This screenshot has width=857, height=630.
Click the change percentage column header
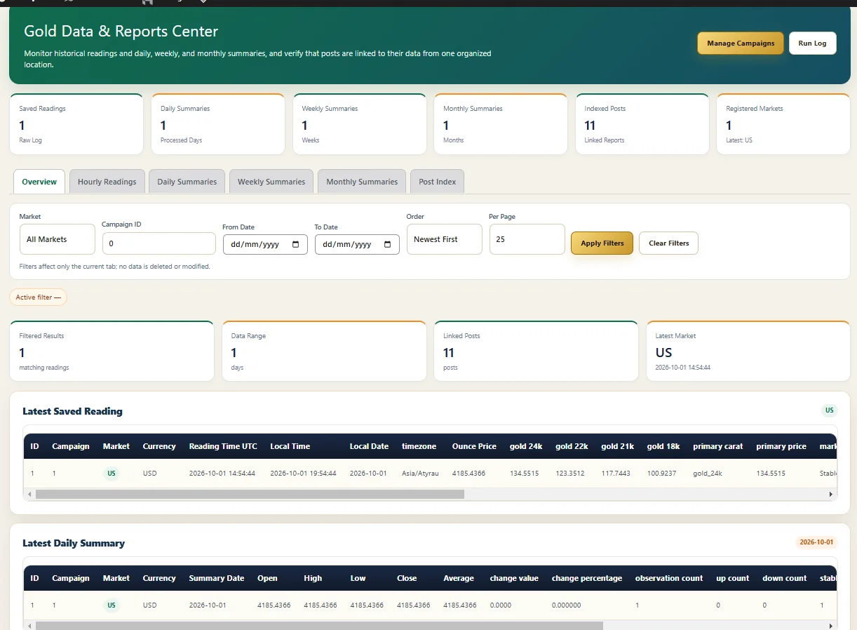pyautogui.click(x=587, y=578)
